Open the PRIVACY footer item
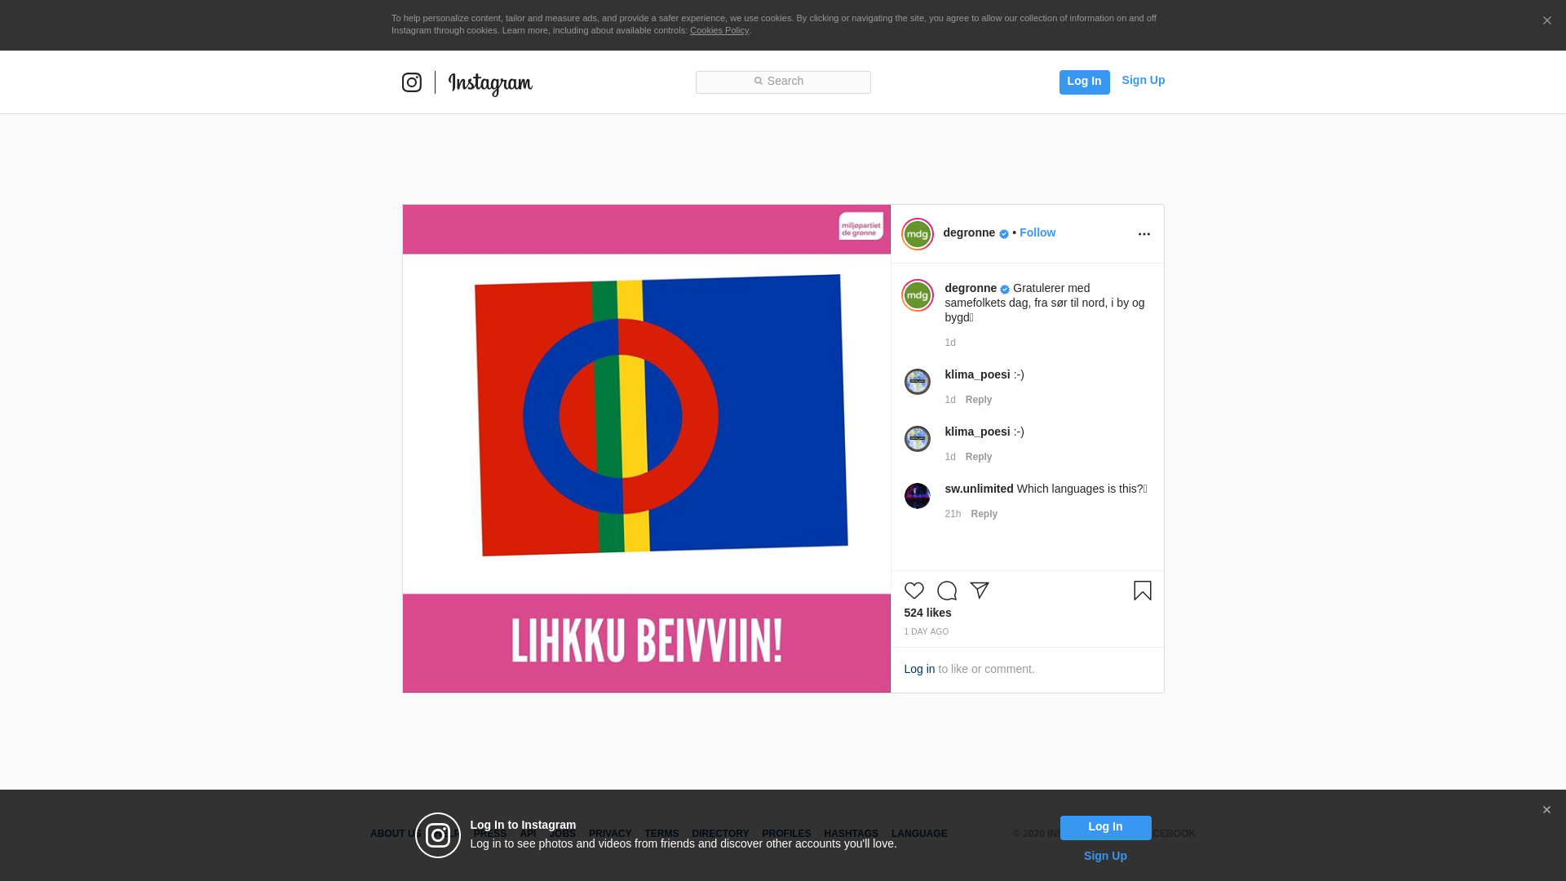This screenshot has width=1566, height=881. 610,834
